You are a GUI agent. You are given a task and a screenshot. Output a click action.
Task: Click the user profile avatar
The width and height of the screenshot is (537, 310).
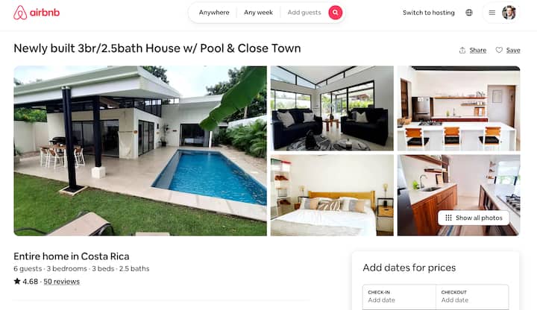[x=509, y=13]
